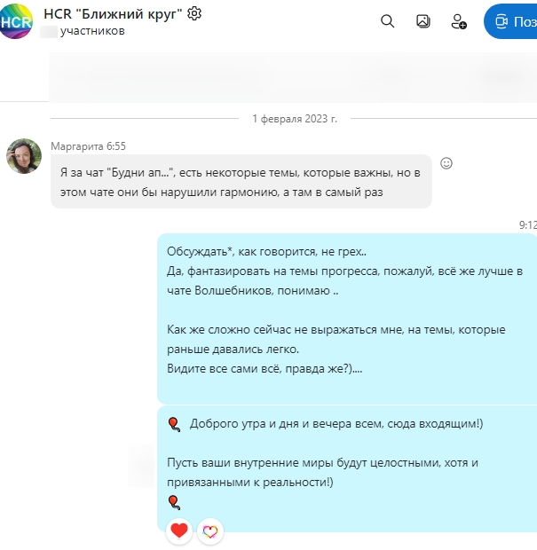Image resolution: width=537 pixels, height=550 pixels.
Task: Add participants to the group
Action: (458, 21)
